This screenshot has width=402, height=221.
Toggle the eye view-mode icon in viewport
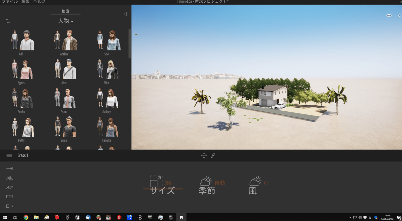pos(389,15)
